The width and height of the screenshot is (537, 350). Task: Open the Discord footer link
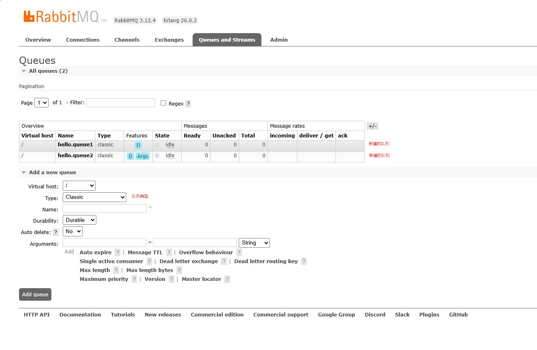click(375, 315)
